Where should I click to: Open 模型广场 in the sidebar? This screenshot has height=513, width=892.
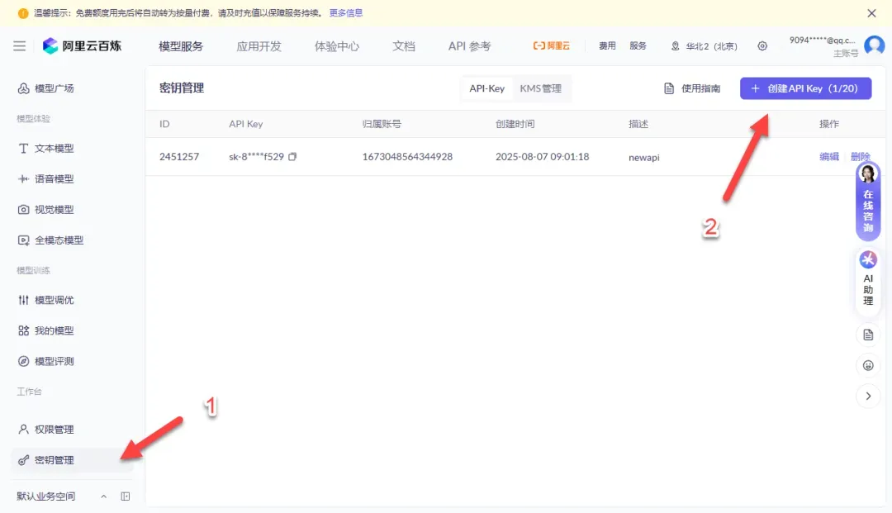tap(54, 88)
